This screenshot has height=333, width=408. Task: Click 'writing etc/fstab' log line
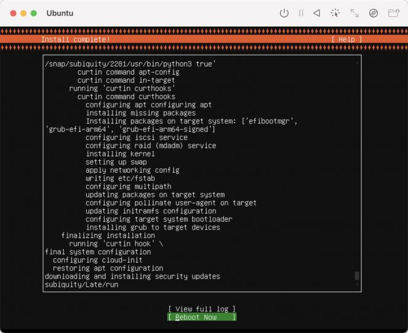(120, 178)
